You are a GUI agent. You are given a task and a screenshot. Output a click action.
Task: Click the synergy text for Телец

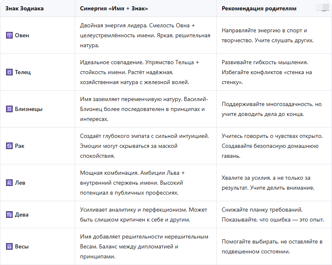click(140, 72)
